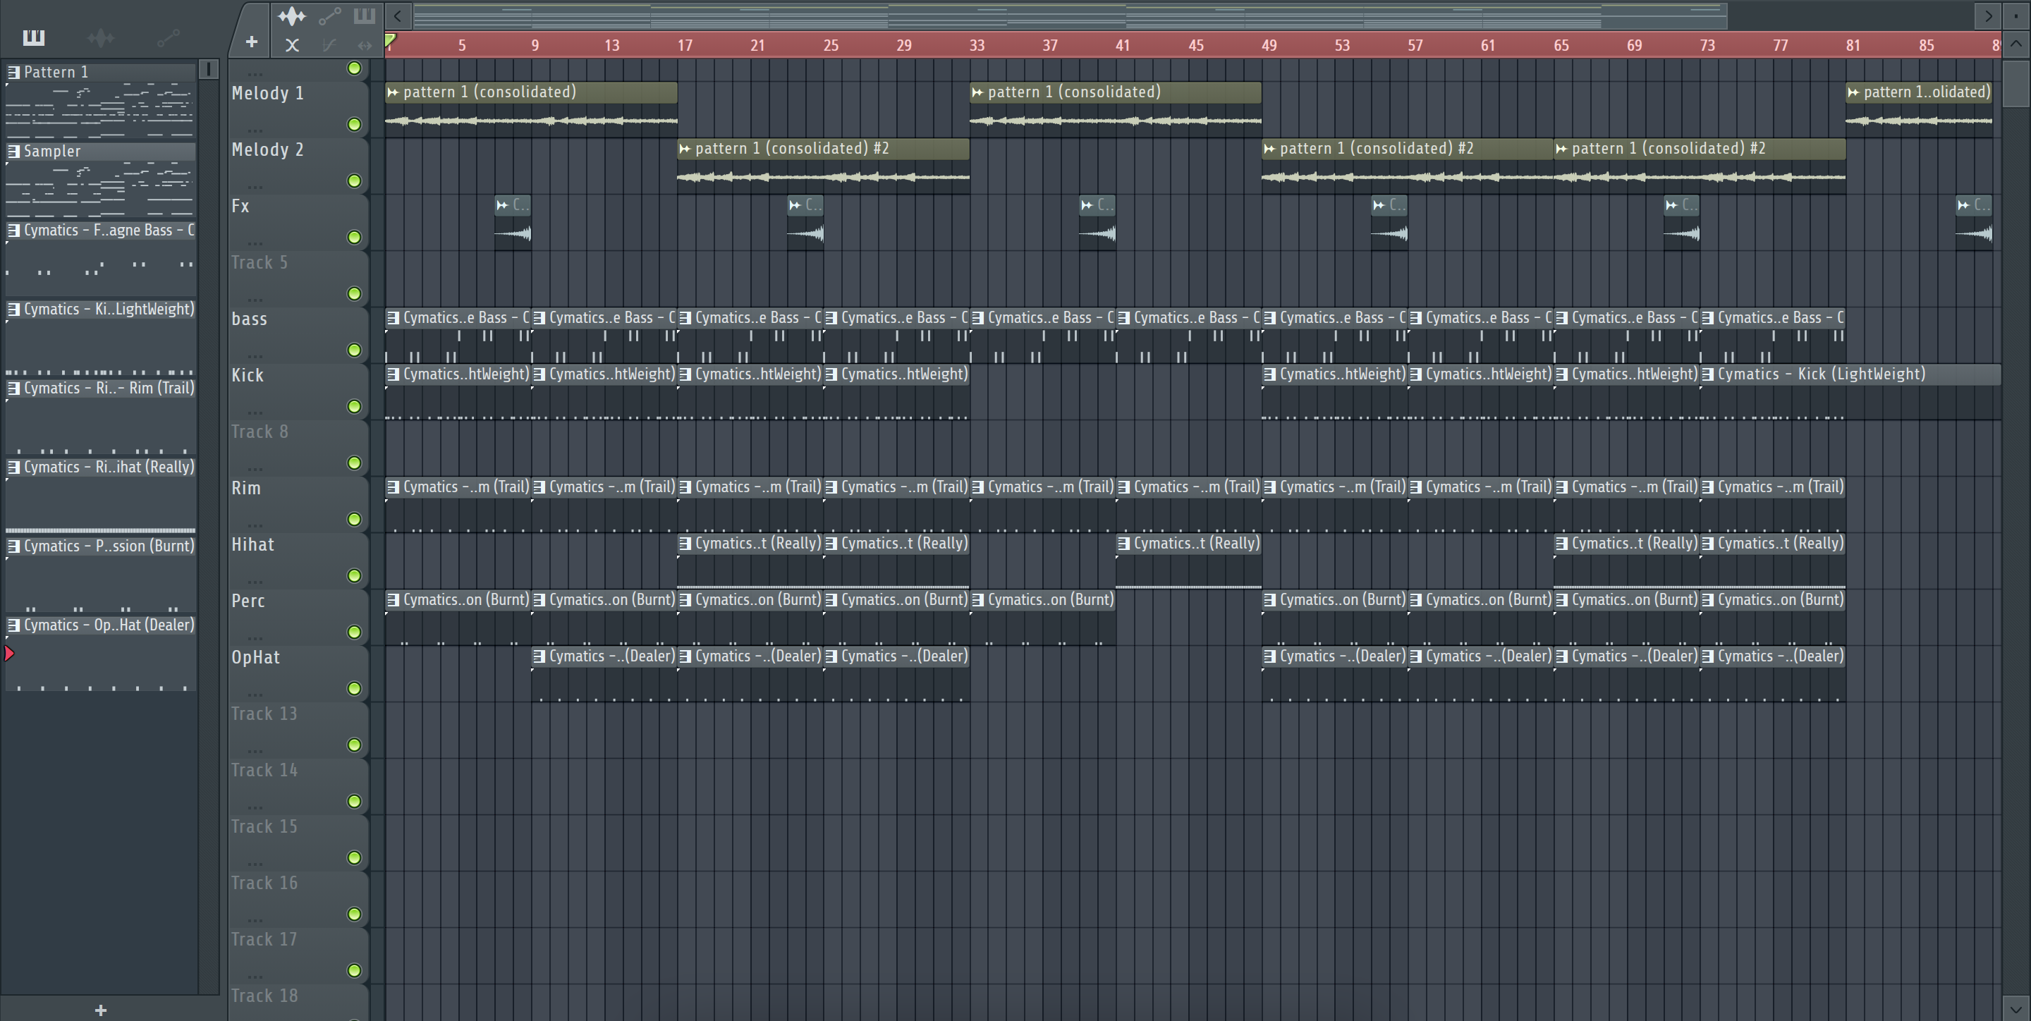Click the Cymatics F..agne Bass pattern icon
Viewport: 2031px width, 1021px height.
click(x=13, y=230)
